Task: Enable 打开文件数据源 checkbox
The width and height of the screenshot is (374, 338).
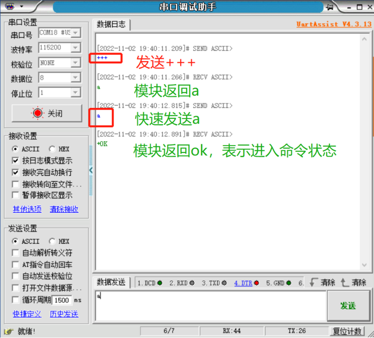Action: point(15,288)
